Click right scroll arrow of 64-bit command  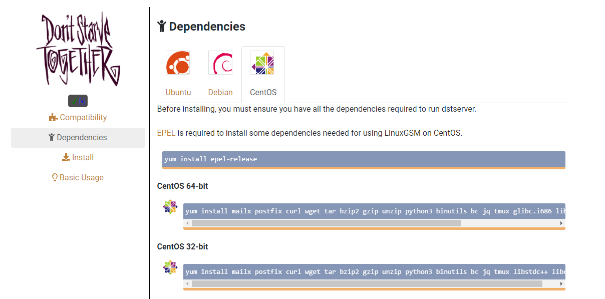pyautogui.click(x=561, y=223)
